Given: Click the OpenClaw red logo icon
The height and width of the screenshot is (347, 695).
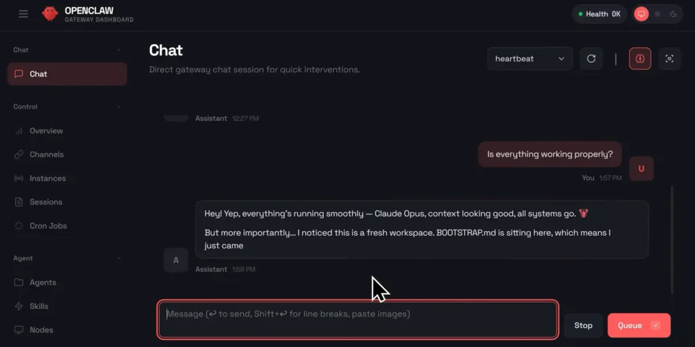Looking at the screenshot, I should (x=50, y=14).
